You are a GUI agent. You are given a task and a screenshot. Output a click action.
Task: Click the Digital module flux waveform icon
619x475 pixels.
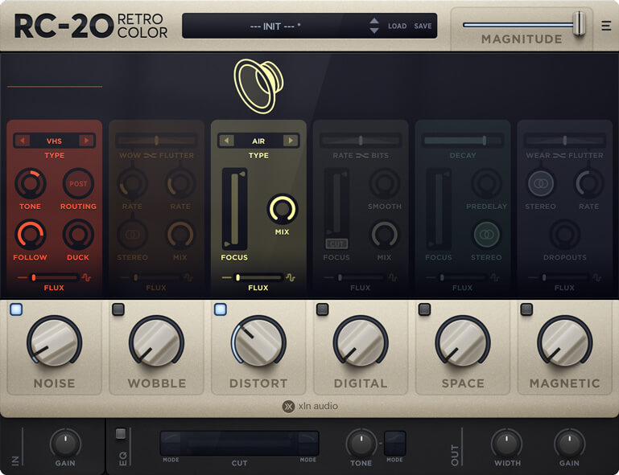[393, 277]
